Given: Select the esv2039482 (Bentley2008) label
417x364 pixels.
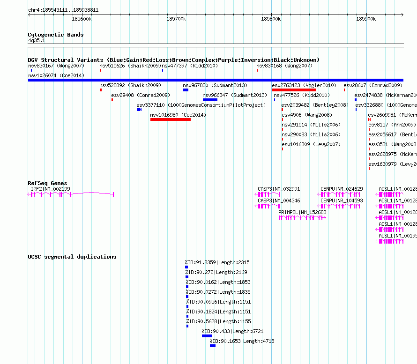Looking at the screenshot, I should (315, 105).
